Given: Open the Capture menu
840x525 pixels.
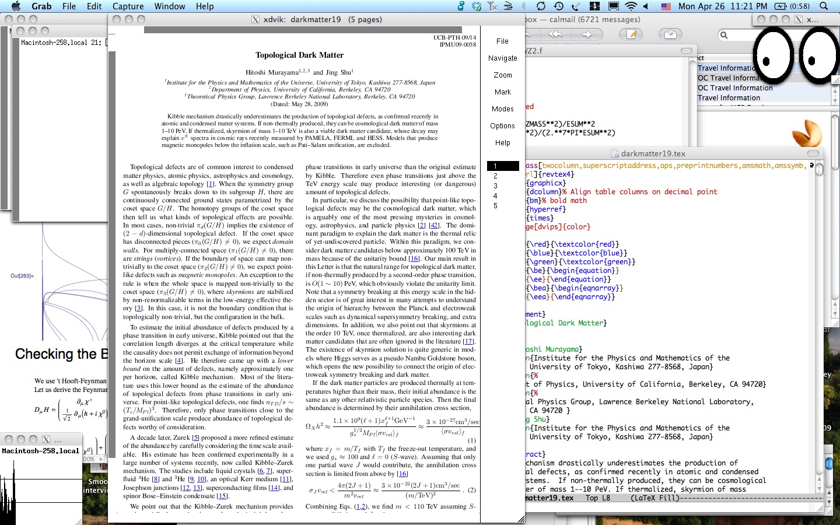Looking at the screenshot, I should (x=128, y=6).
